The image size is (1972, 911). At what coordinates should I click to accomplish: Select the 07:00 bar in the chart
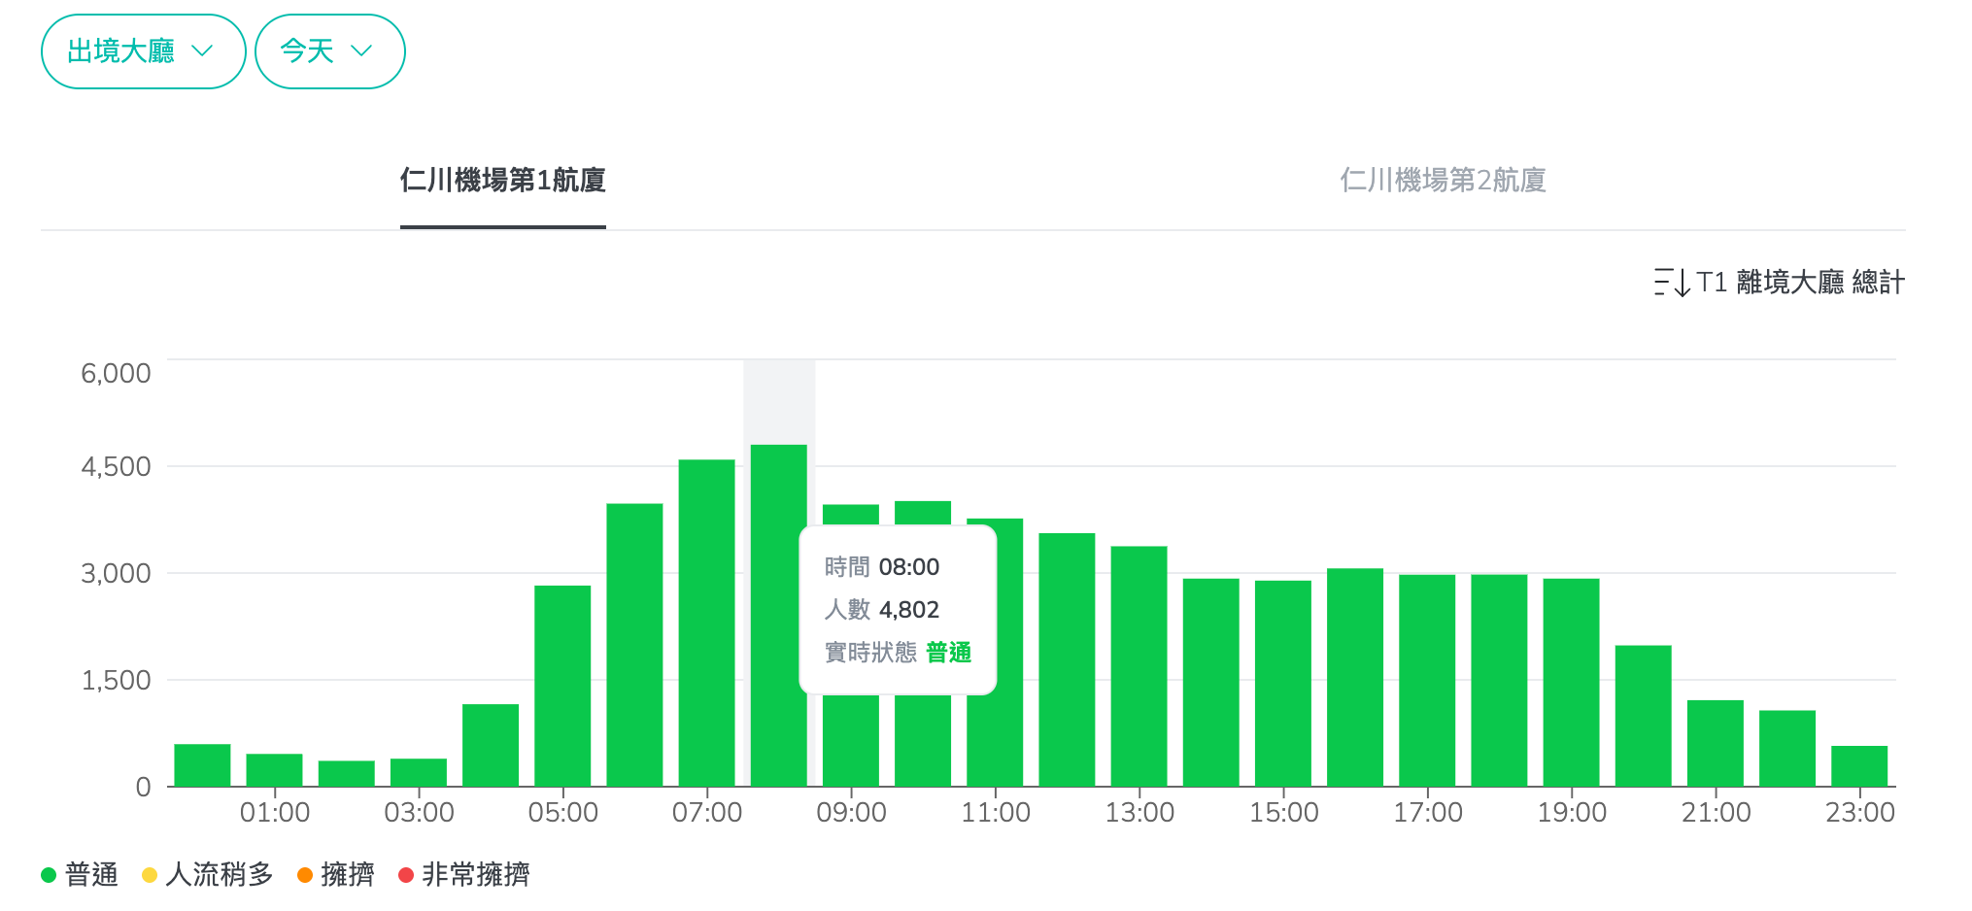coord(706,623)
